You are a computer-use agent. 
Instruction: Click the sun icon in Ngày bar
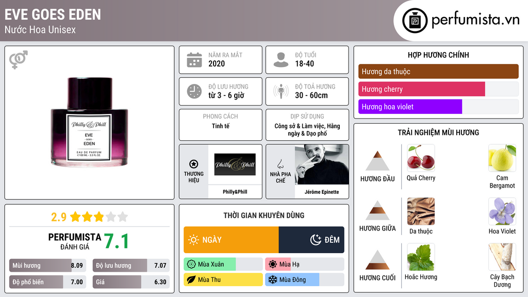(x=193, y=240)
